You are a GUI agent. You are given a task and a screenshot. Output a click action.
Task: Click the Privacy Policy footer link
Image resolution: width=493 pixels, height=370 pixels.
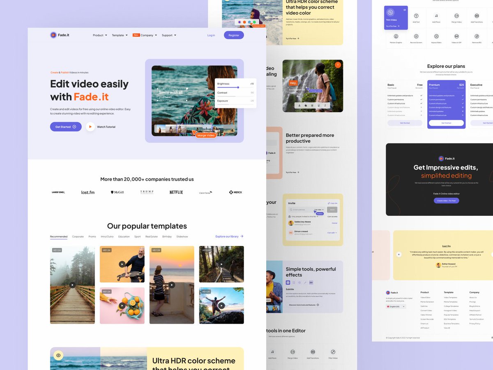coord(475,324)
